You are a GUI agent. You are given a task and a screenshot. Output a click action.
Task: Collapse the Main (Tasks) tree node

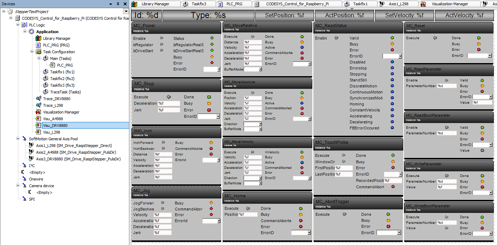tap(39, 59)
